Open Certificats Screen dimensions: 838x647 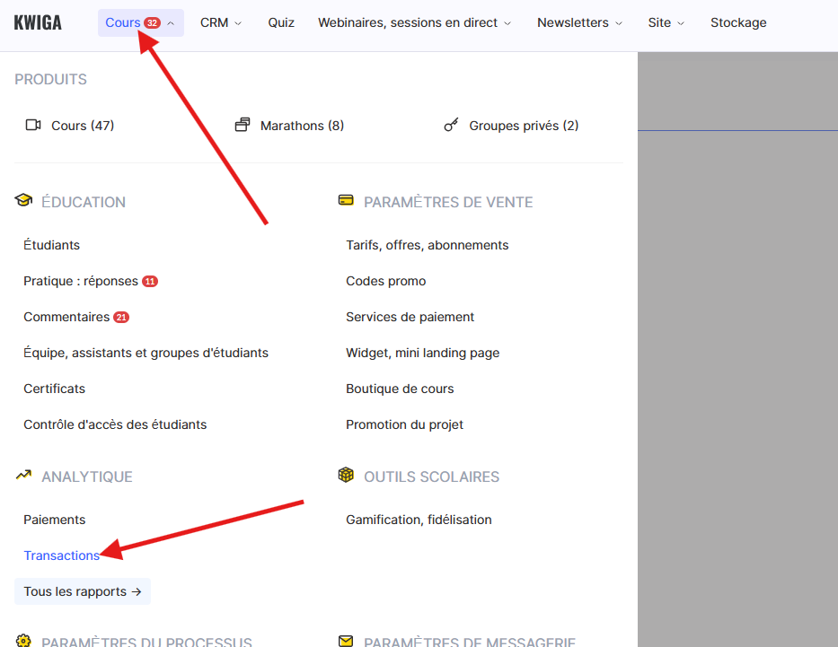[54, 389]
